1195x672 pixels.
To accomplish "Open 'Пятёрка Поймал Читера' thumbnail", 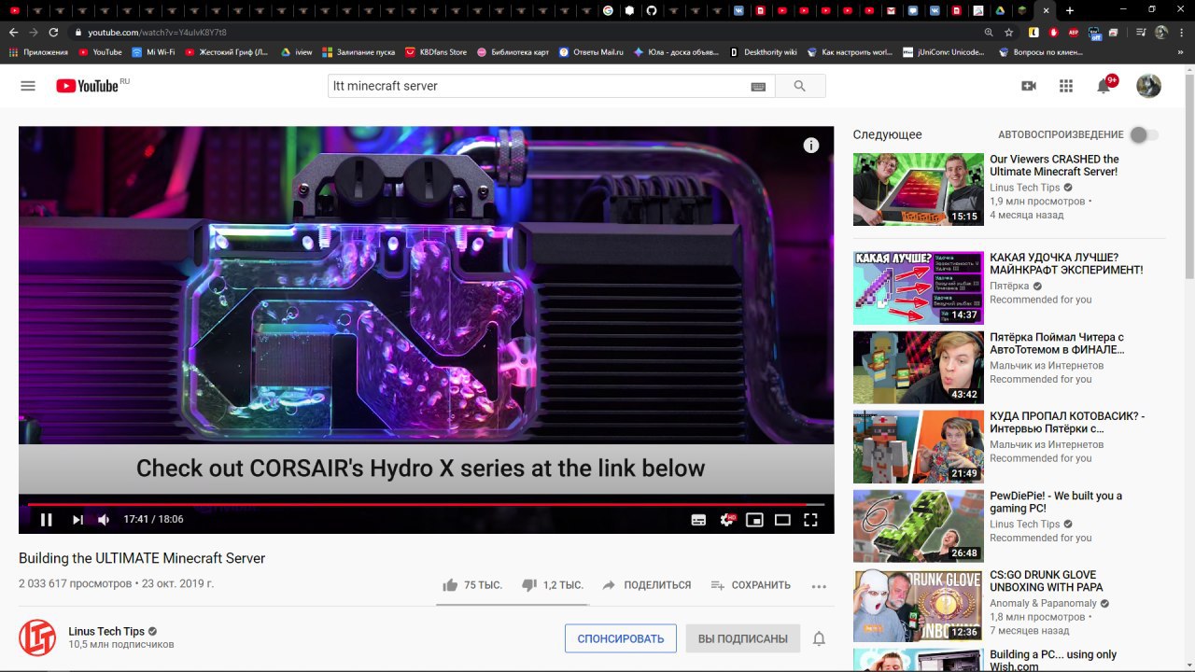I will tap(919, 367).
